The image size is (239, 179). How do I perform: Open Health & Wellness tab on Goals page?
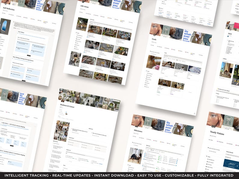[x=193, y=54]
